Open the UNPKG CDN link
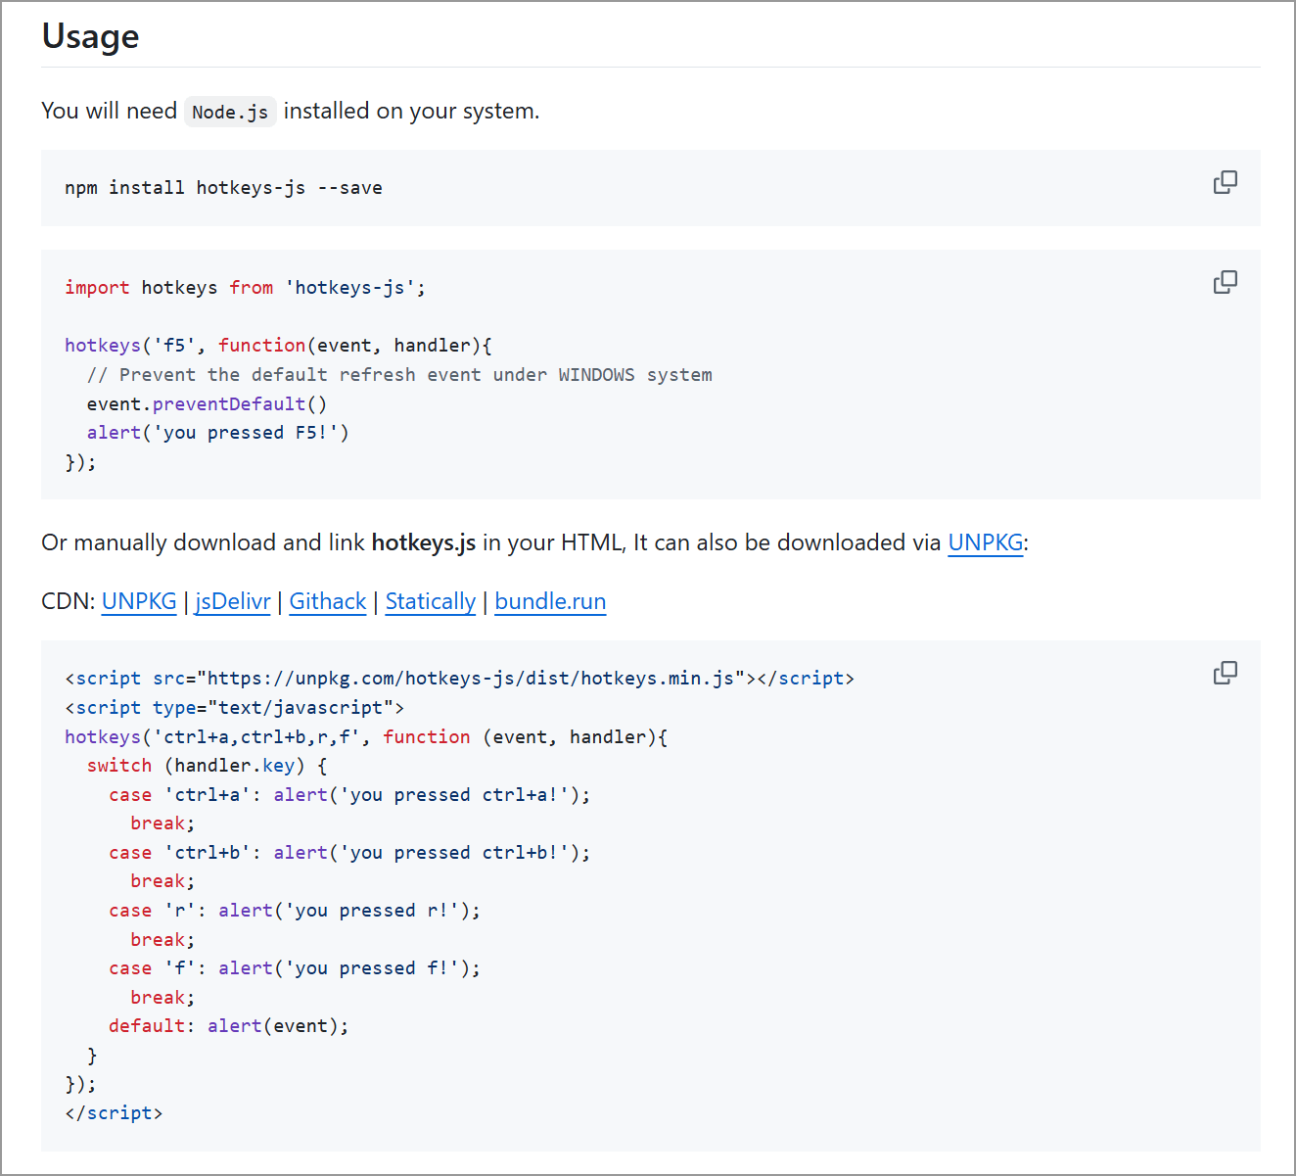Screen dimensions: 1296x1176 (139, 601)
